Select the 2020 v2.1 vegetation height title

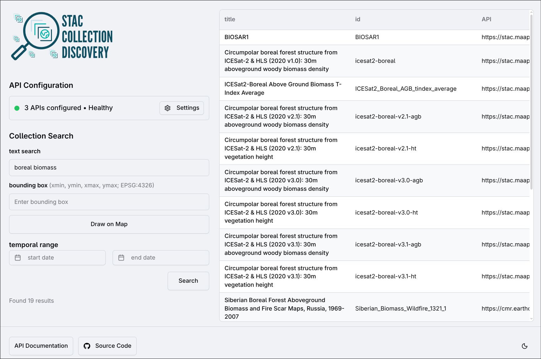281,149
